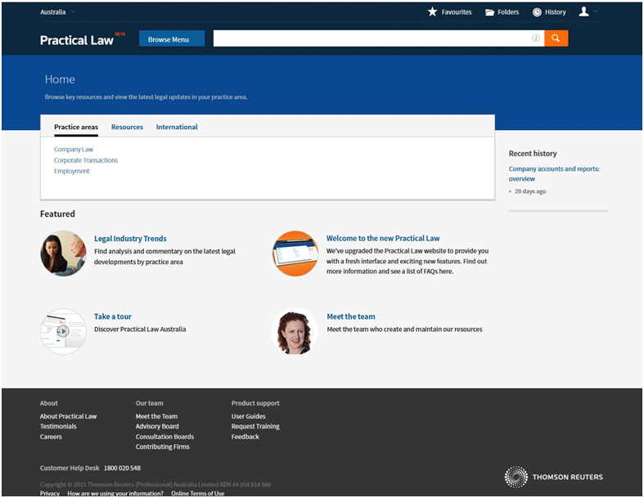The image size is (644, 498).
Task: Open the Take a tour link
Action: [x=113, y=316]
